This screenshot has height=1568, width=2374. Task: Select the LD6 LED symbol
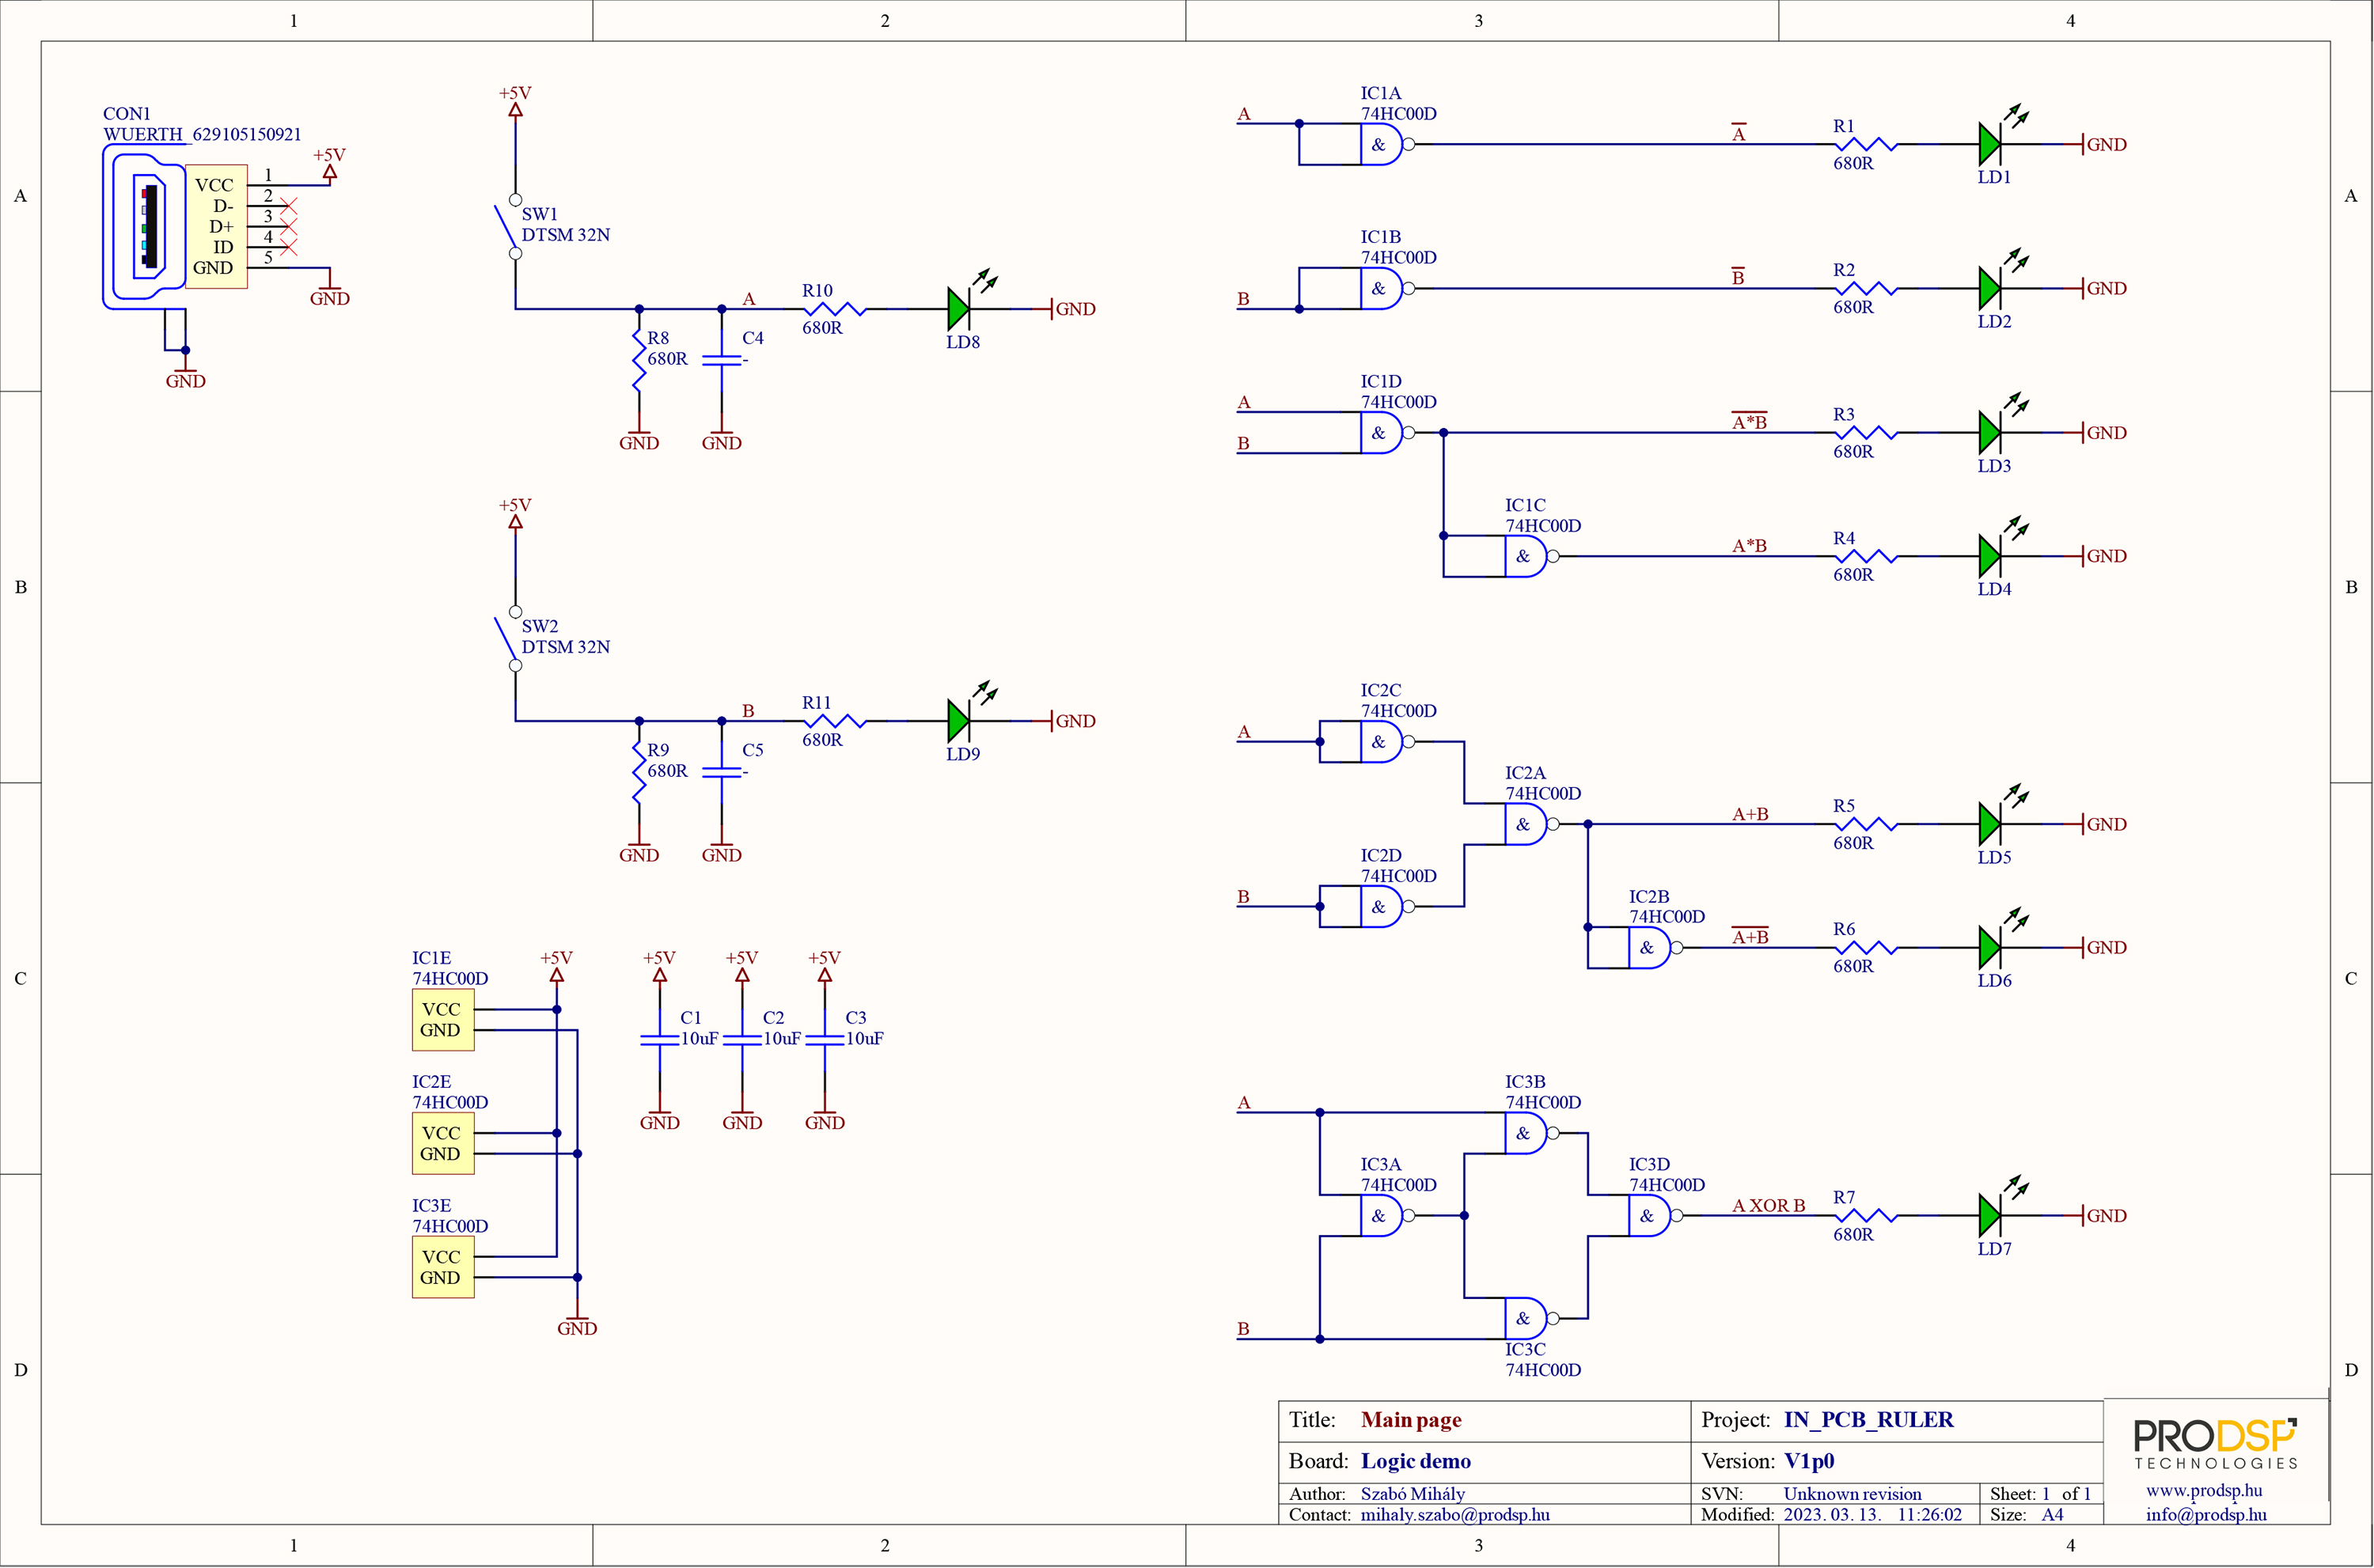[x=2002, y=940]
